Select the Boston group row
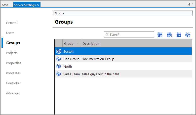The image size is (196, 115). [123, 51]
